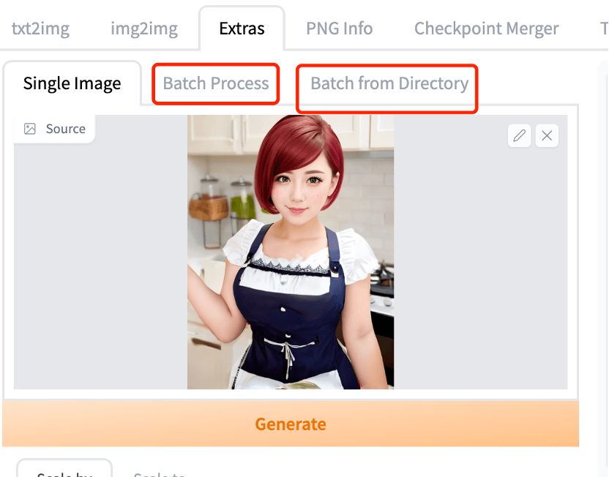This screenshot has width=609, height=477.
Task: Switch to the Scale to tab
Action: [x=159, y=473]
